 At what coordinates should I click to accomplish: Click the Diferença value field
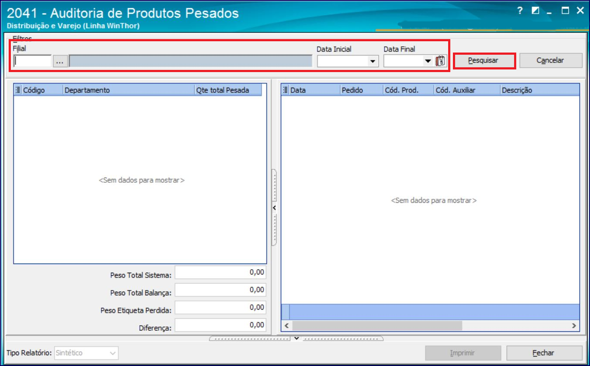tap(220, 325)
